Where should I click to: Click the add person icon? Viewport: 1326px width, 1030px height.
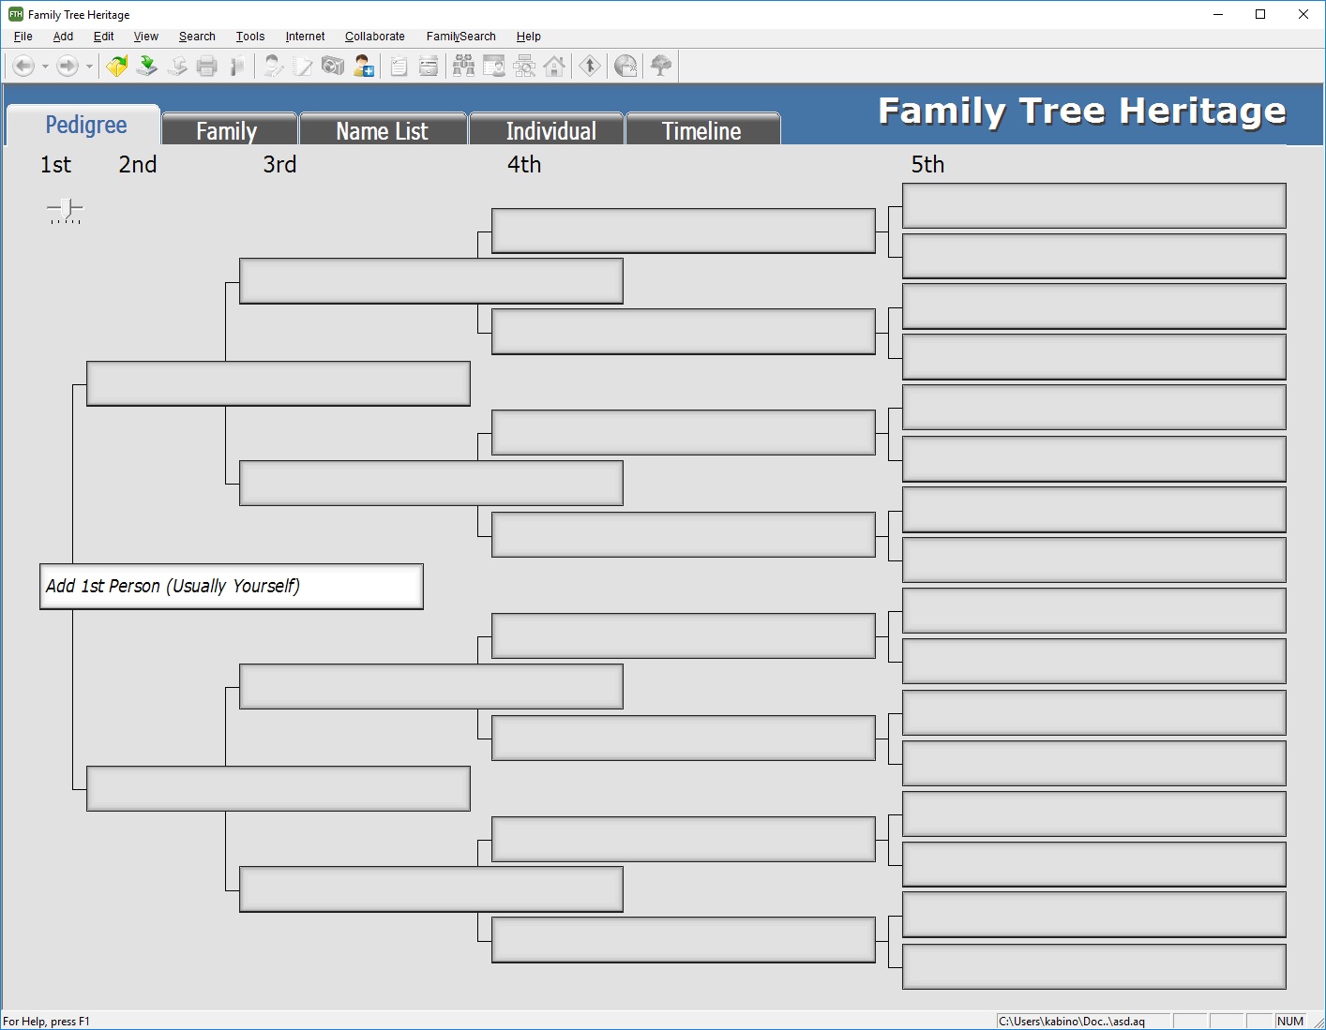tap(363, 66)
